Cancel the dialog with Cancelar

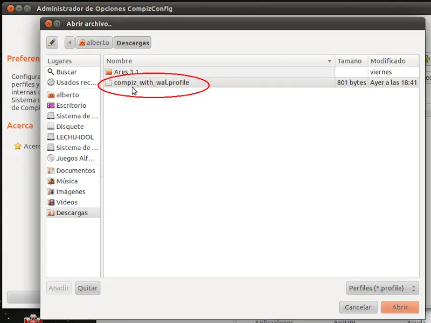358,307
